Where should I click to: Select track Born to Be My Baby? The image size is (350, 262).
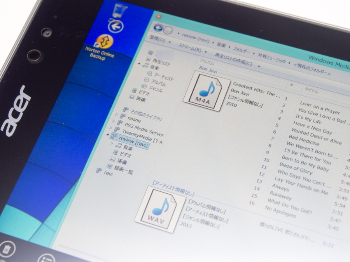pyautogui.click(x=305, y=163)
